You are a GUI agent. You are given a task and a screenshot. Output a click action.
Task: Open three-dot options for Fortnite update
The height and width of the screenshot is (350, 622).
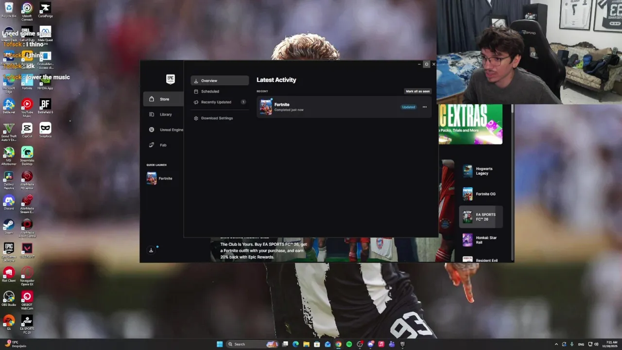coord(425,107)
